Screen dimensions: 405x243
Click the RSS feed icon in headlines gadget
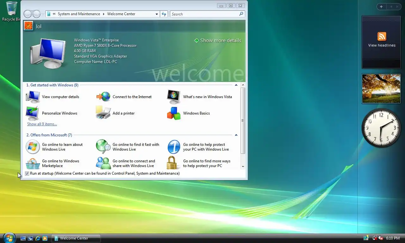pyautogui.click(x=382, y=36)
